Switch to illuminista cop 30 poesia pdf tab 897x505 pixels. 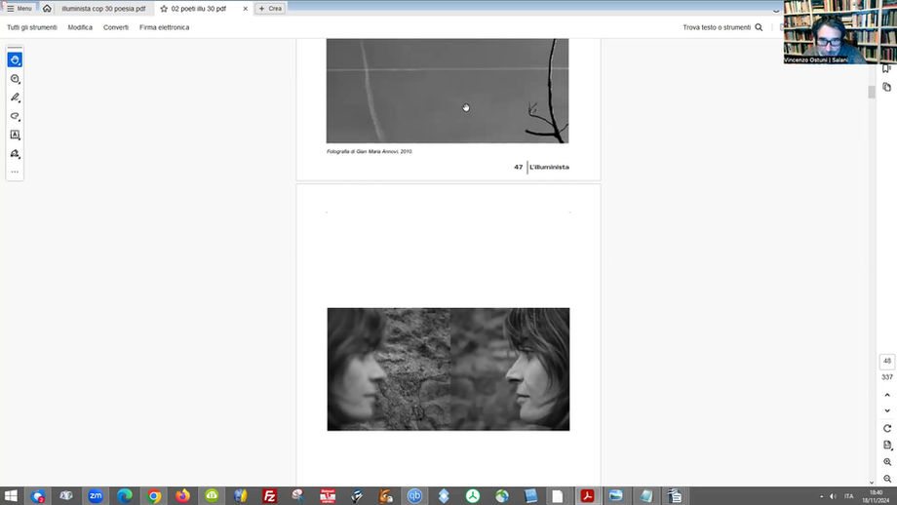pos(103,9)
